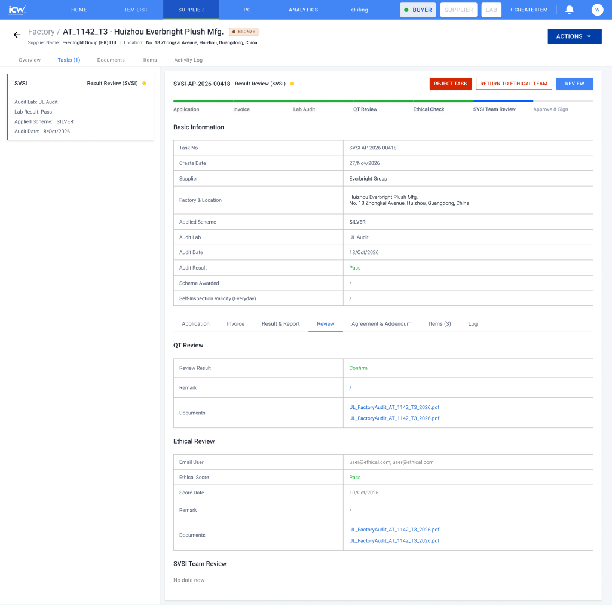Open second QT Review document PDF
The height and width of the screenshot is (605, 612).
coord(394,418)
